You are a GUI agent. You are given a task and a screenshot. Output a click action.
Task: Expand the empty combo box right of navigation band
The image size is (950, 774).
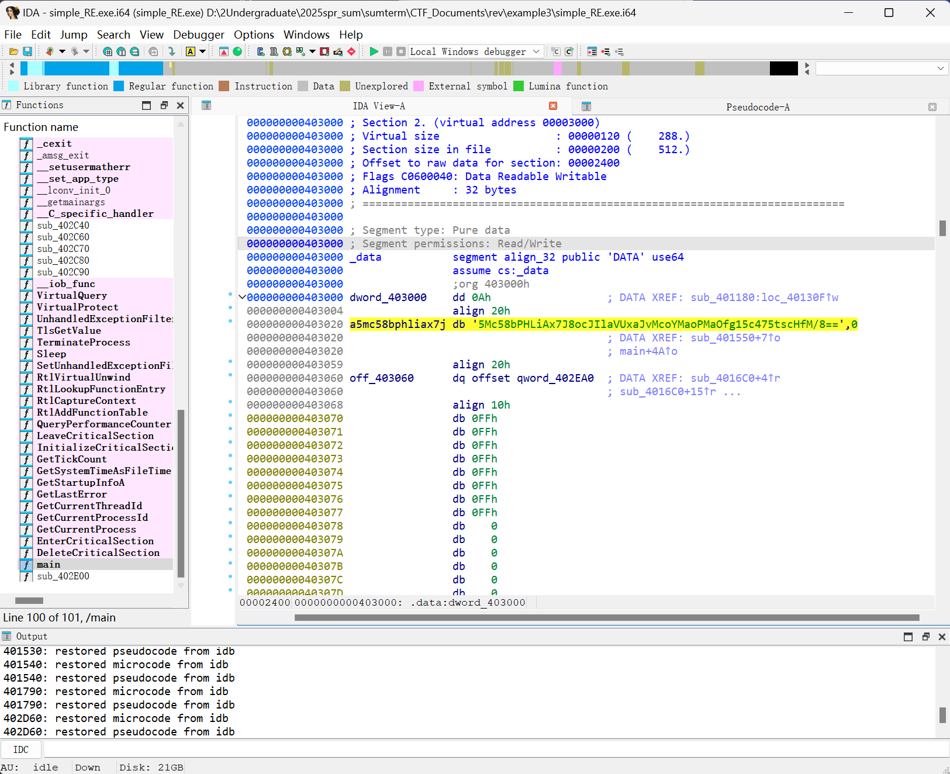click(940, 68)
